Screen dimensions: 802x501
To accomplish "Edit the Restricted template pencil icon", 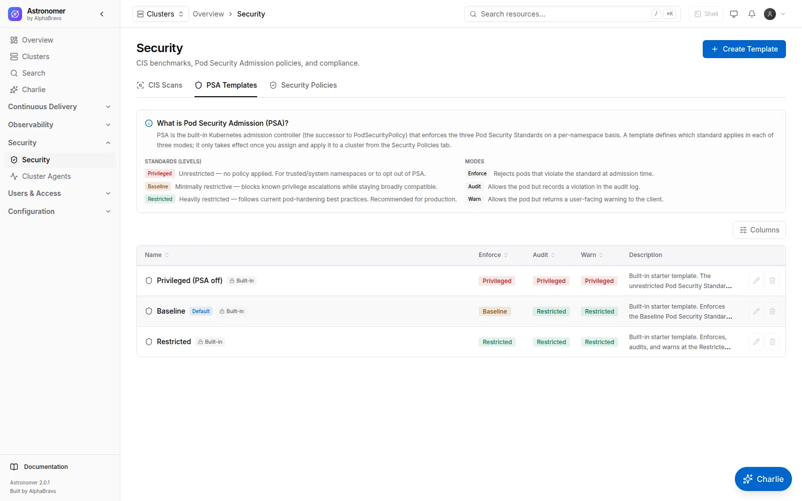I will tap(756, 342).
